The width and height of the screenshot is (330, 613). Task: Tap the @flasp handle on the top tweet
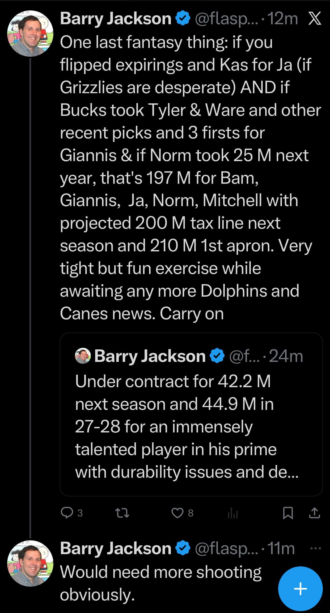(x=226, y=19)
